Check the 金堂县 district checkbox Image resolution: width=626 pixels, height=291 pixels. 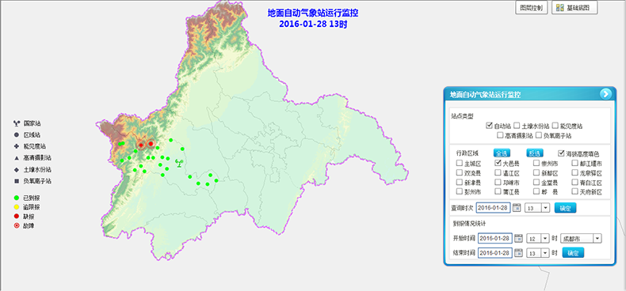[x=536, y=183]
